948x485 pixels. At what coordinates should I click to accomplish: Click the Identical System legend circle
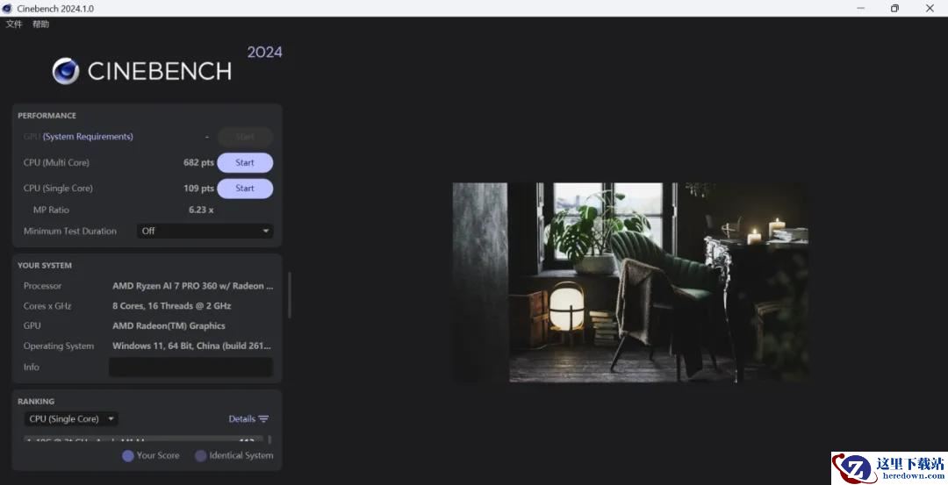pyautogui.click(x=200, y=456)
